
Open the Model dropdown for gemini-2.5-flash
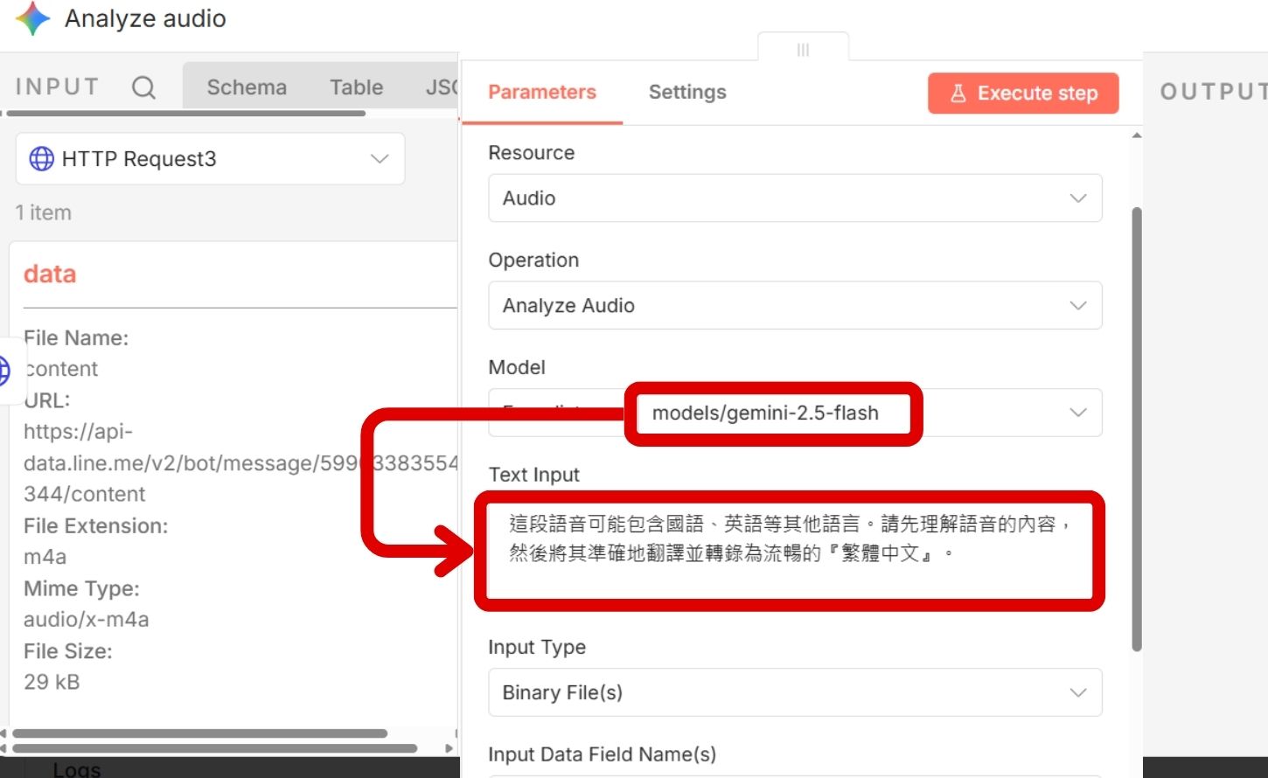point(1077,413)
